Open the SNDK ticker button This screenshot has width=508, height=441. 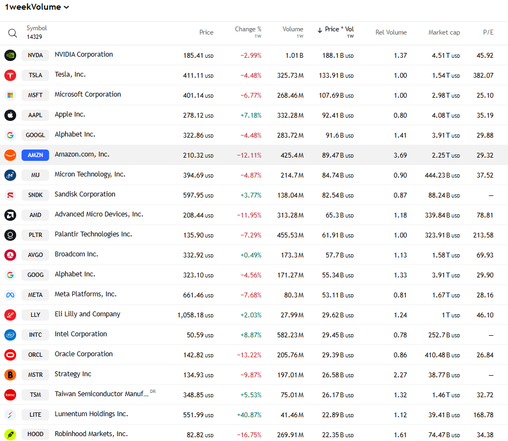pyautogui.click(x=35, y=195)
